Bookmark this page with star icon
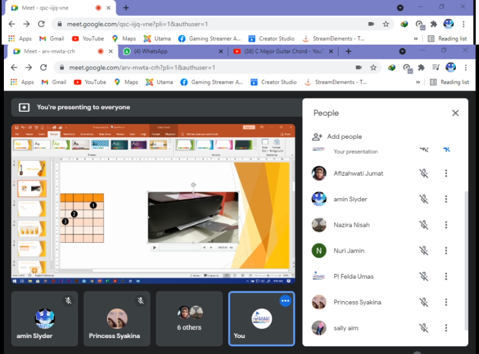This screenshot has width=479, height=354. (373, 68)
